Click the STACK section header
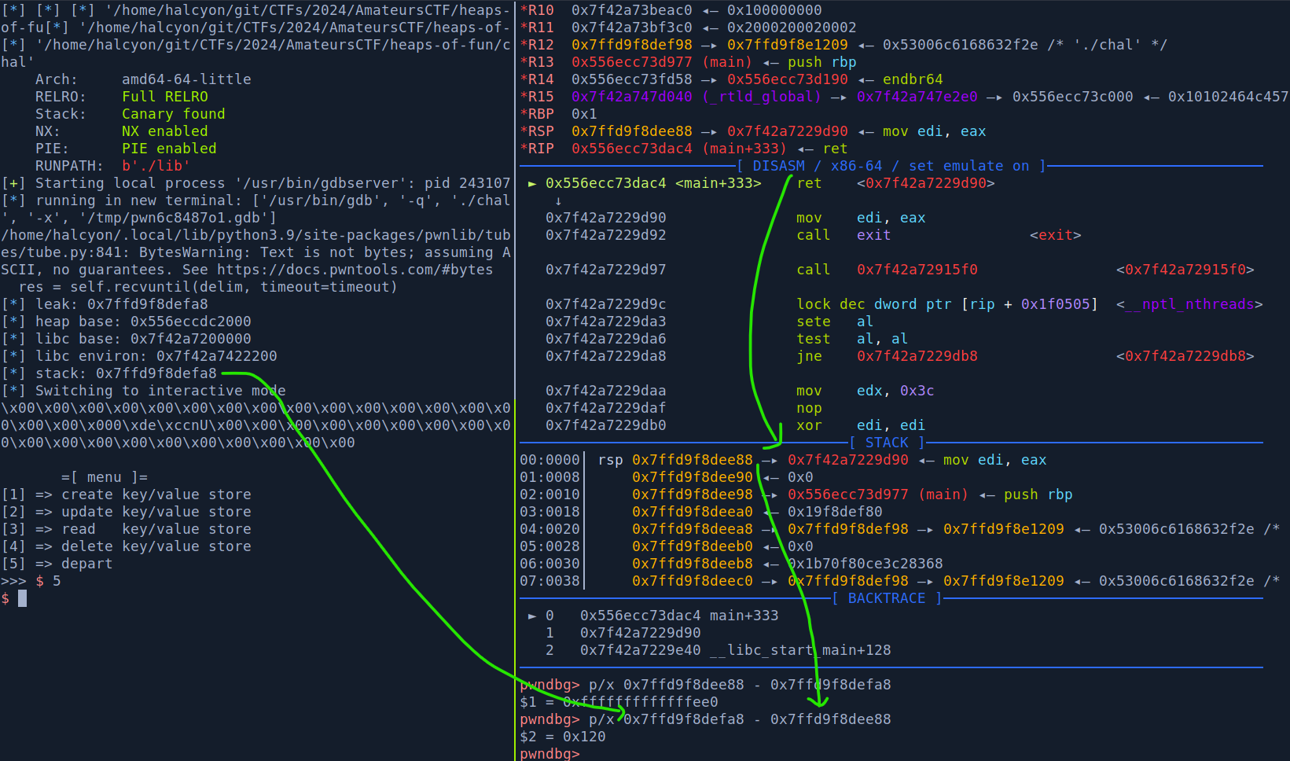Image resolution: width=1290 pixels, height=761 pixels. 887,443
